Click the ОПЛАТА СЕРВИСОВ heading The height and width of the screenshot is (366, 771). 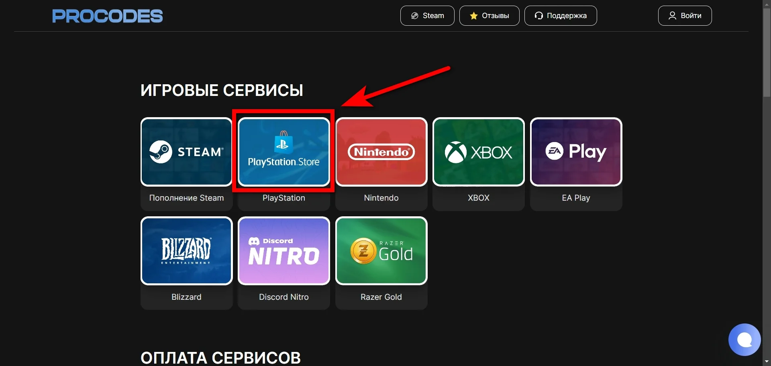(x=220, y=358)
